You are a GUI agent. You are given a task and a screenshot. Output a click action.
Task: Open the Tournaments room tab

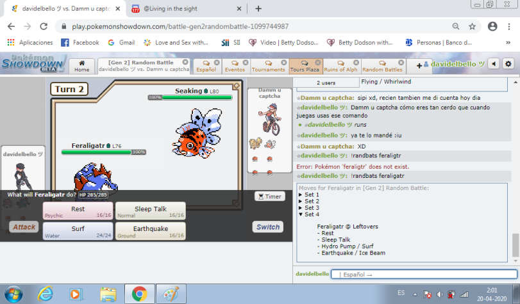click(268, 66)
